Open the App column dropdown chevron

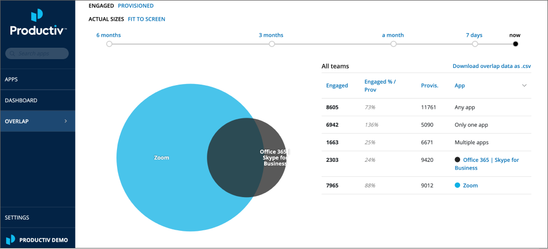pos(524,86)
